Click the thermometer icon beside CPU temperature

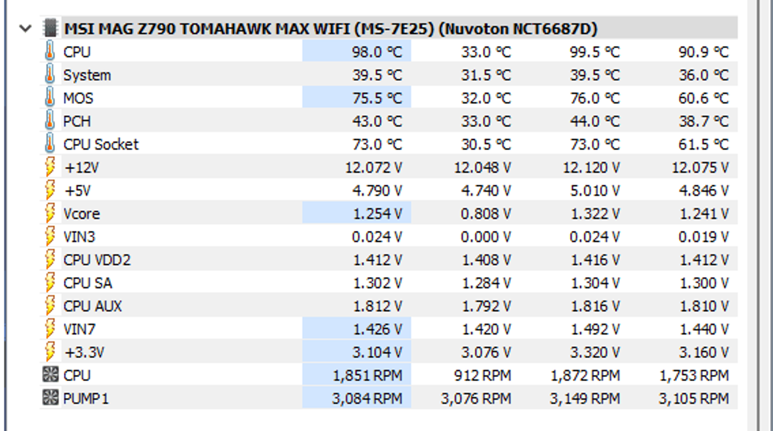(50, 51)
